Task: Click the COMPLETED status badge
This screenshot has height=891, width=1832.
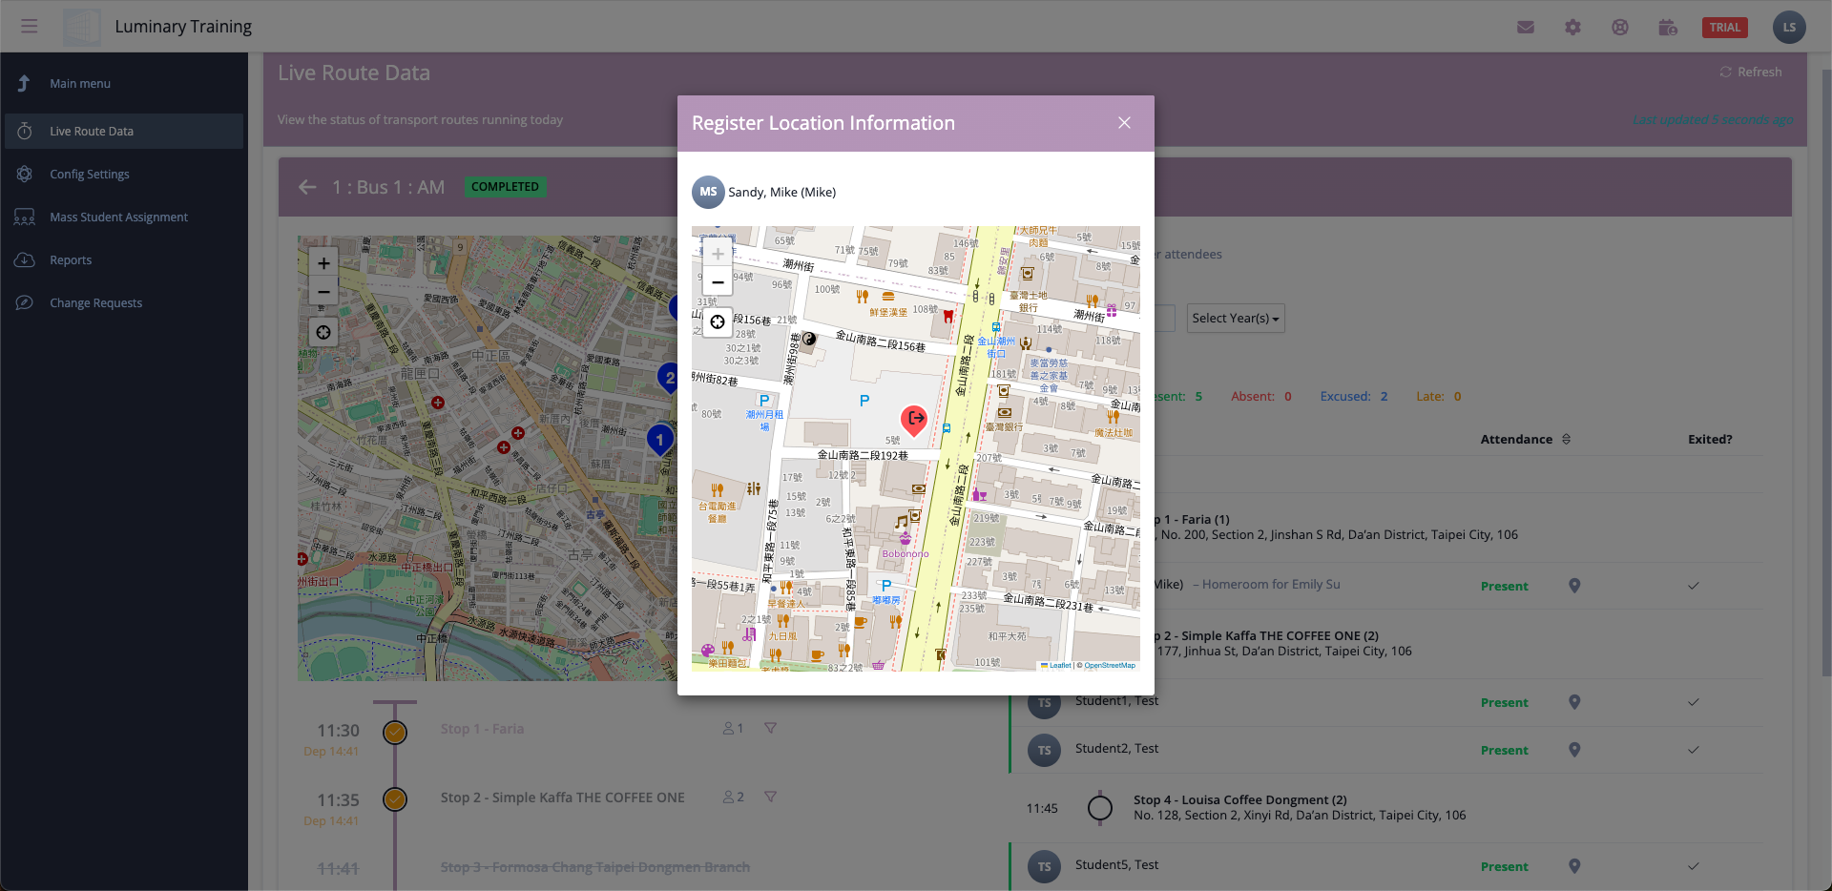Action: (x=505, y=187)
